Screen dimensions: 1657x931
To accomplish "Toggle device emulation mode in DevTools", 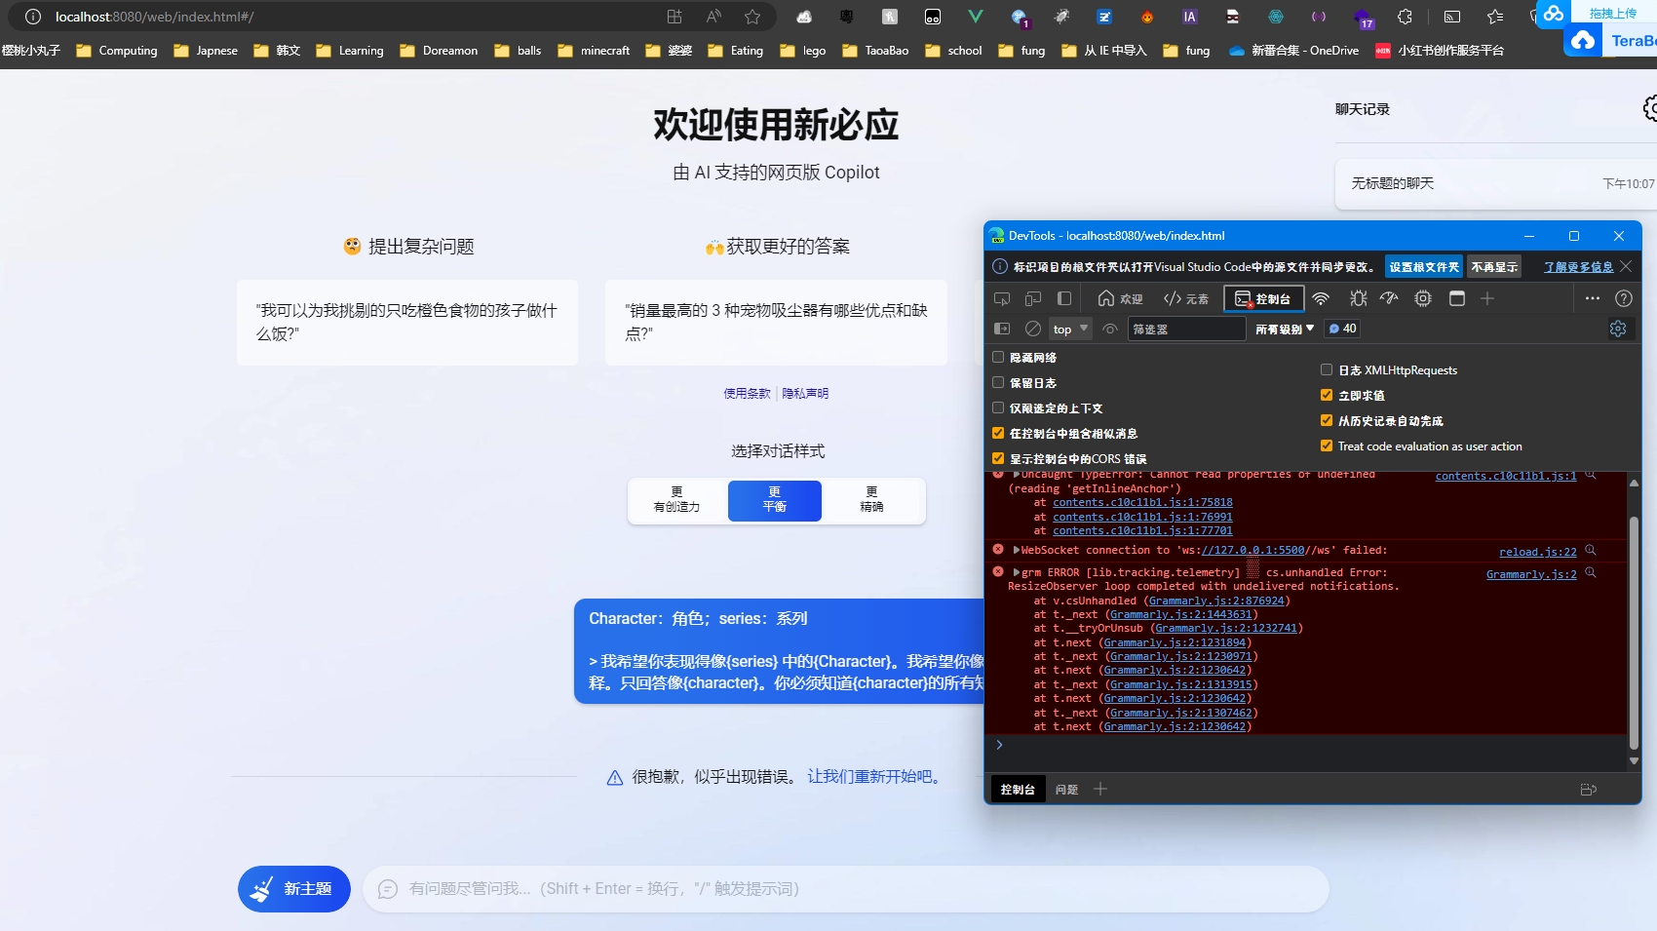I will coord(1032,298).
